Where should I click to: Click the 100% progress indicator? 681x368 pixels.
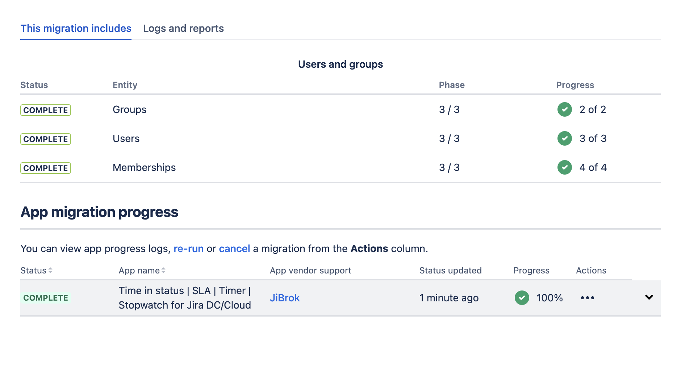coord(549,298)
